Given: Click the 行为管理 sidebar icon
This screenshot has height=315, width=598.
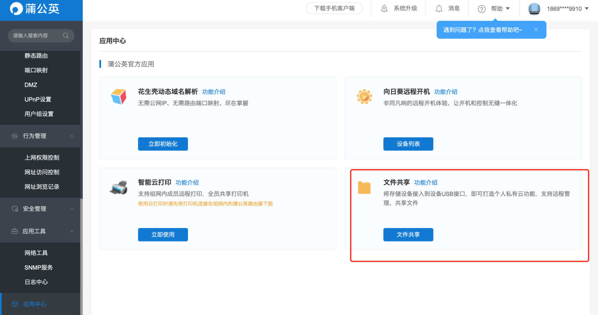Looking at the screenshot, I should (x=15, y=136).
